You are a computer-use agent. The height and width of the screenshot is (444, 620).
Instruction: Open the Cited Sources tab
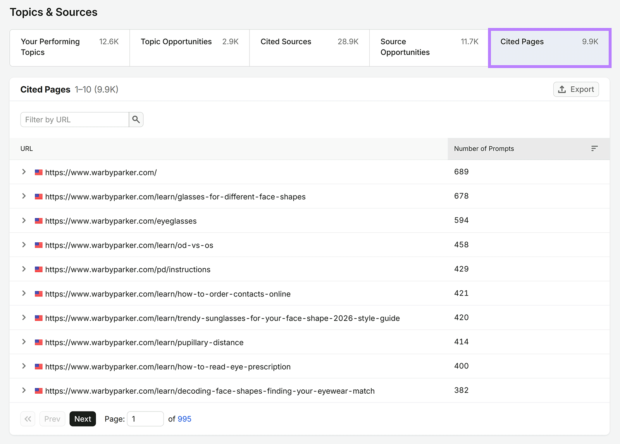point(309,48)
